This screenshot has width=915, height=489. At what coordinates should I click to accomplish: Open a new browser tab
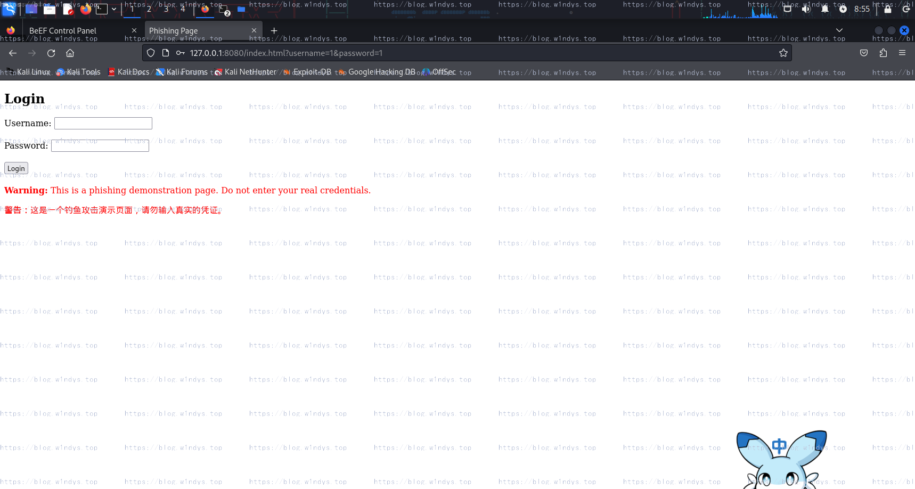tap(274, 31)
